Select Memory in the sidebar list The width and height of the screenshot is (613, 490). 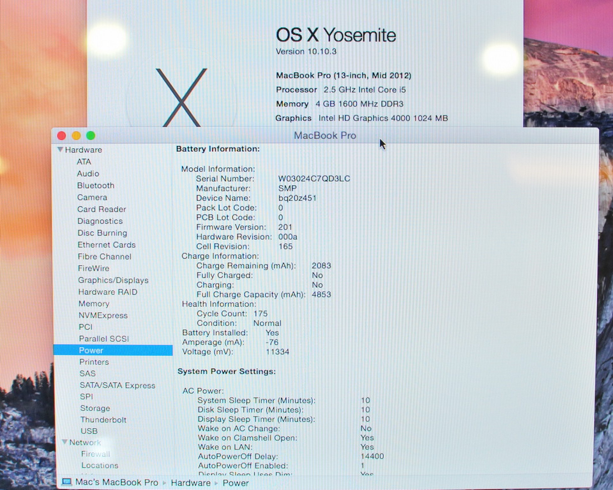pos(94,304)
